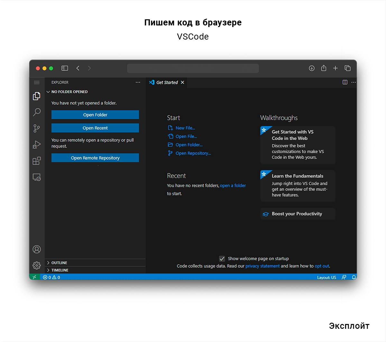
Task: Click Layout: US in status bar
Action: [x=326, y=277]
